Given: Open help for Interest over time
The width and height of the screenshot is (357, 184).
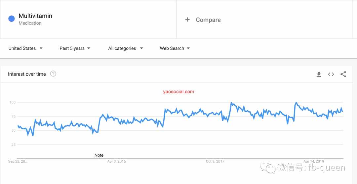Looking at the screenshot, I should [53, 74].
